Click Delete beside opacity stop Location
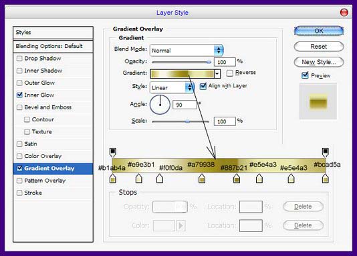The image size is (357, 256). (303, 207)
